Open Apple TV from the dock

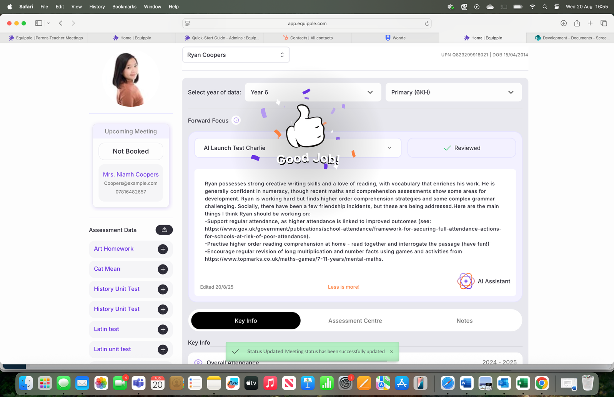pyautogui.click(x=251, y=383)
